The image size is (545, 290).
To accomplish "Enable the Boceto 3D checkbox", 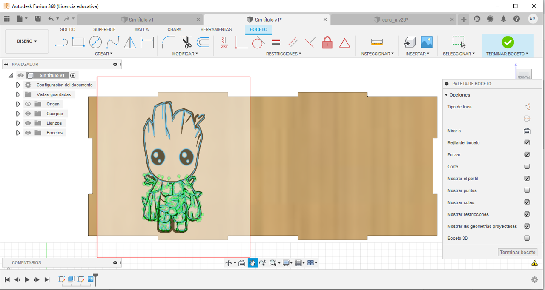I will (x=527, y=238).
